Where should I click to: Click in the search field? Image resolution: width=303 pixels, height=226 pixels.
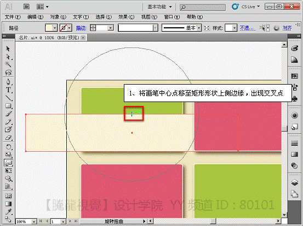[x=203, y=7]
